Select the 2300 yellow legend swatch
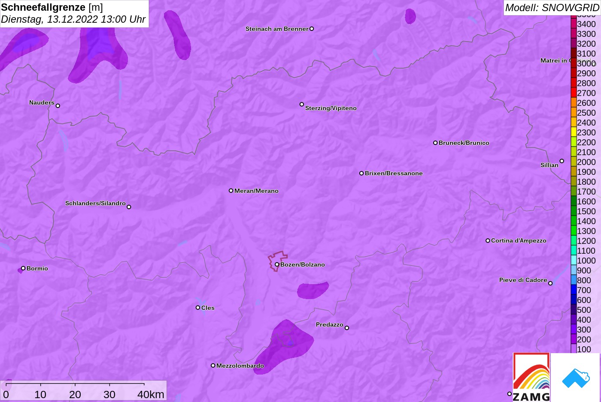 coord(574,132)
